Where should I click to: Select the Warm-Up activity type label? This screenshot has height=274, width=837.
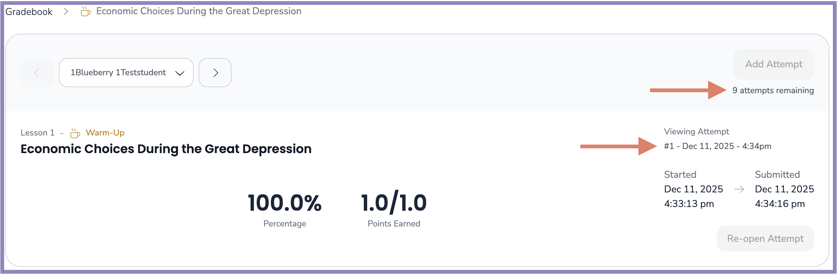point(105,133)
